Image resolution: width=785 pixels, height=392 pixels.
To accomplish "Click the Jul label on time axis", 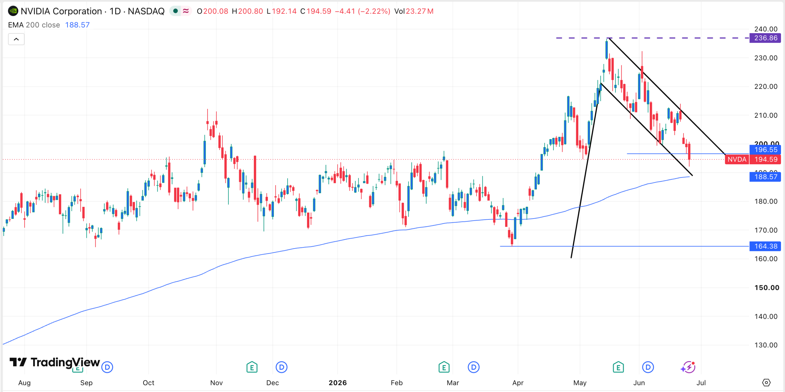I will tap(701, 383).
